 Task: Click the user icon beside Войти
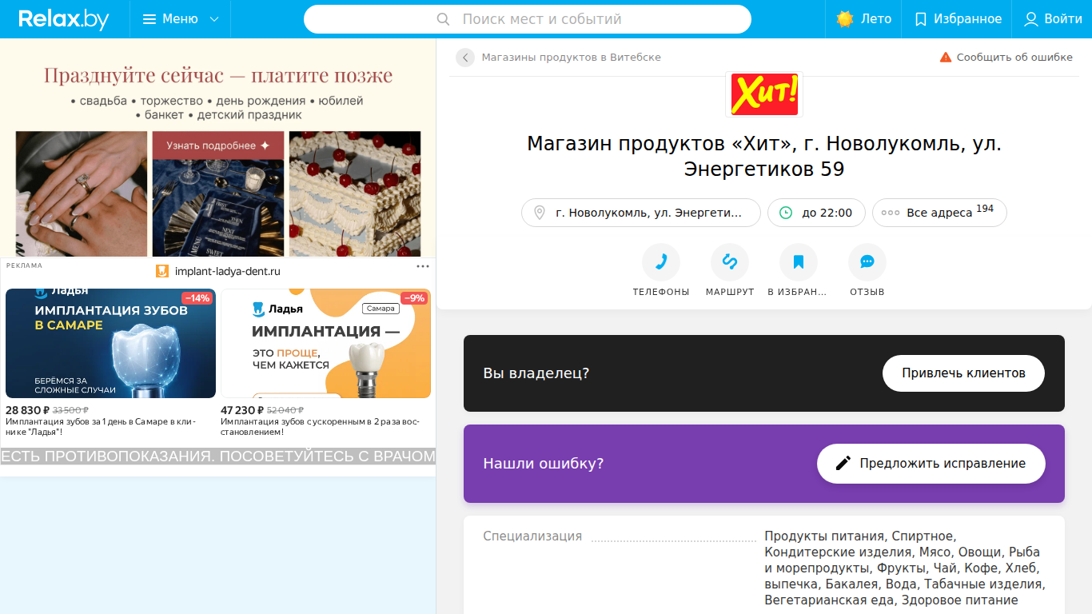click(x=1031, y=19)
